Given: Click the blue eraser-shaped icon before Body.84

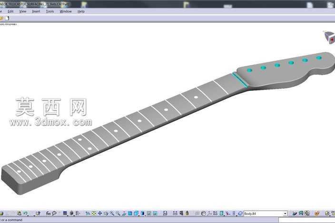Looking at the screenshot, I should coord(240,213).
